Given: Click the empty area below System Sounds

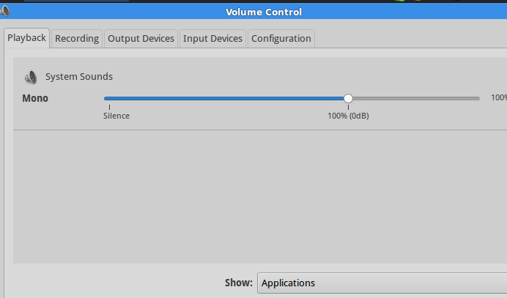Looking at the screenshot, I should click(x=260, y=196).
